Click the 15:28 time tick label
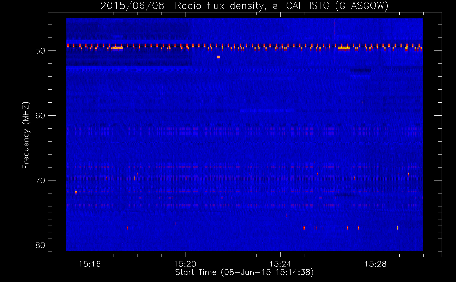 375,264
